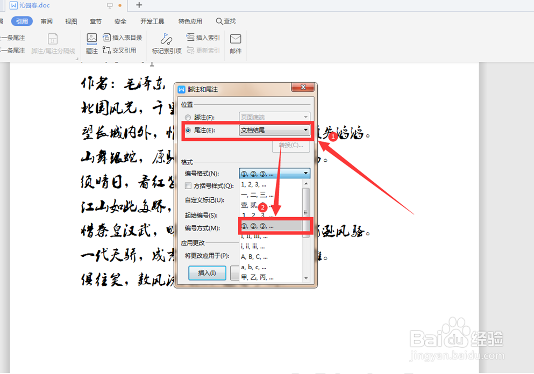Image resolution: width=534 pixels, height=374 pixels.
Task: Open the 编号格式(N) dropdown
Action: pyautogui.click(x=274, y=173)
